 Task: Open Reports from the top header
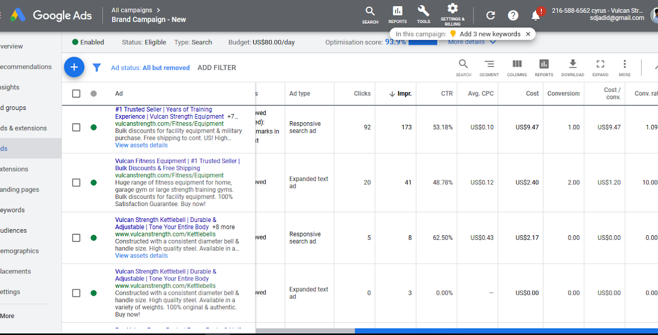click(x=397, y=15)
